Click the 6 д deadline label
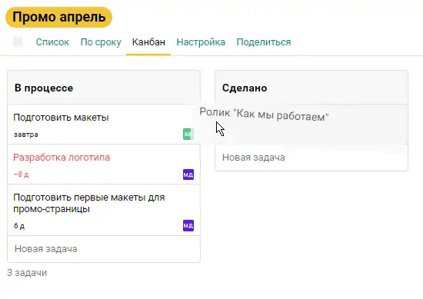423x299 pixels. [x=19, y=226]
